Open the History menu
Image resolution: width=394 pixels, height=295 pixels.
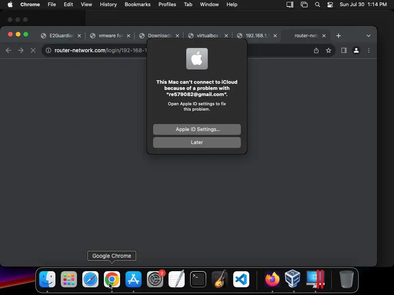click(x=108, y=5)
